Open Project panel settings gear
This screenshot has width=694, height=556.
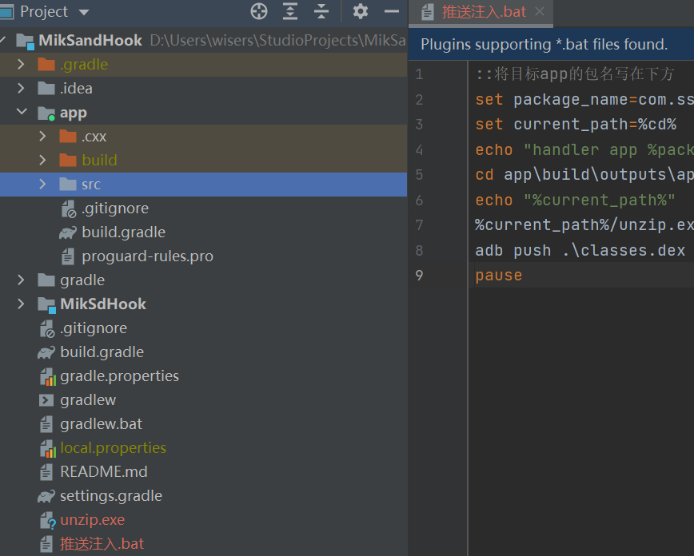pyautogui.click(x=361, y=11)
